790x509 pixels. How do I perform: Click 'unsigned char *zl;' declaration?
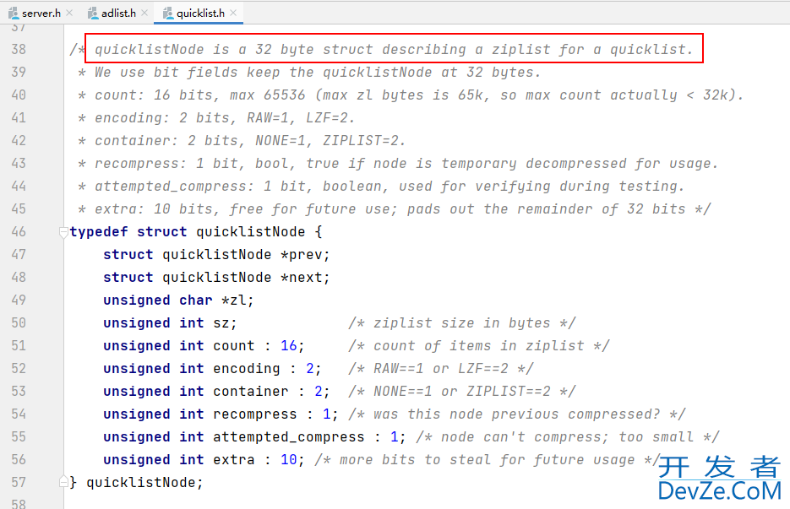(178, 300)
